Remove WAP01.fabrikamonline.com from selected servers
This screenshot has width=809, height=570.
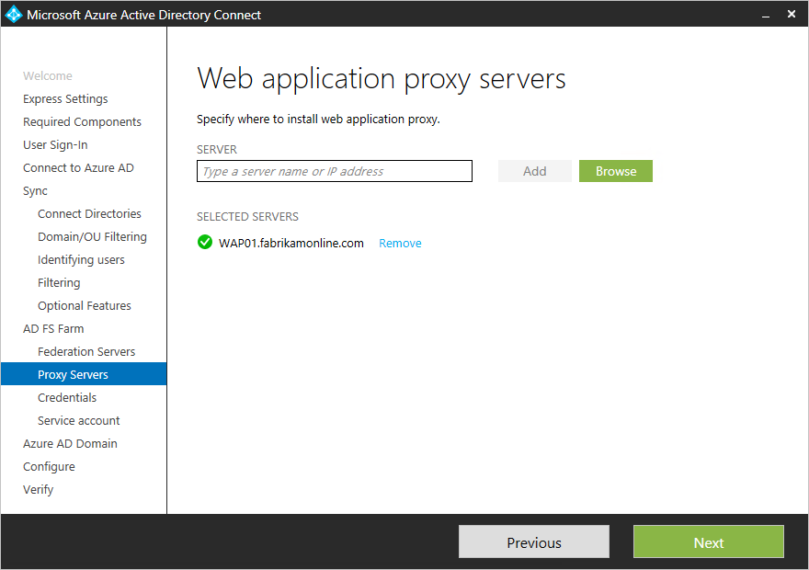point(400,243)
